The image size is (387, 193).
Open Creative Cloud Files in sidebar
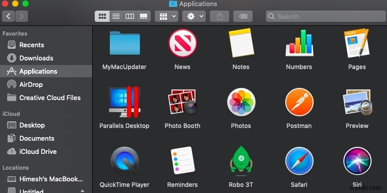(46, 98)
